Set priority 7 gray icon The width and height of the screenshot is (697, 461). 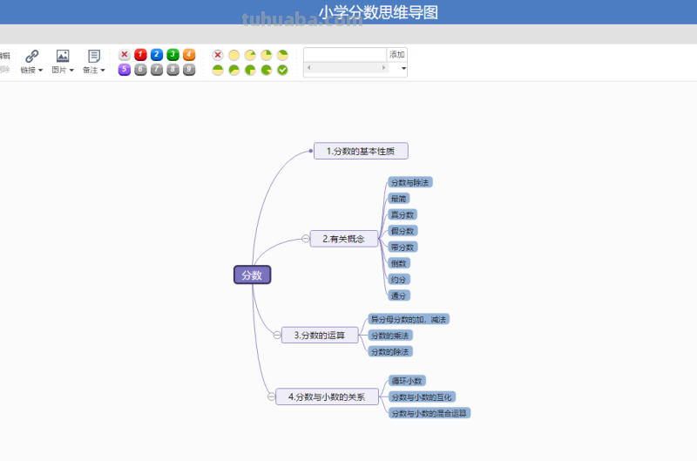[x=157, y=70]
